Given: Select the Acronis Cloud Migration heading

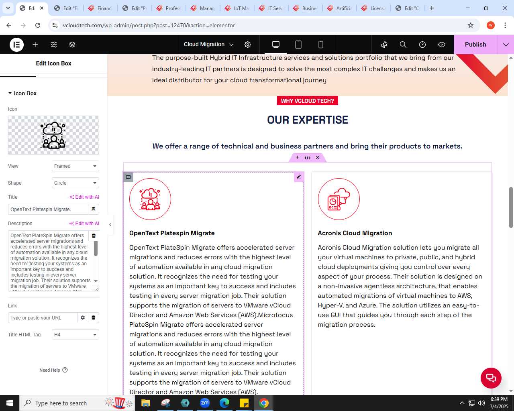Looking at the screenshot, I should [355, 233].
